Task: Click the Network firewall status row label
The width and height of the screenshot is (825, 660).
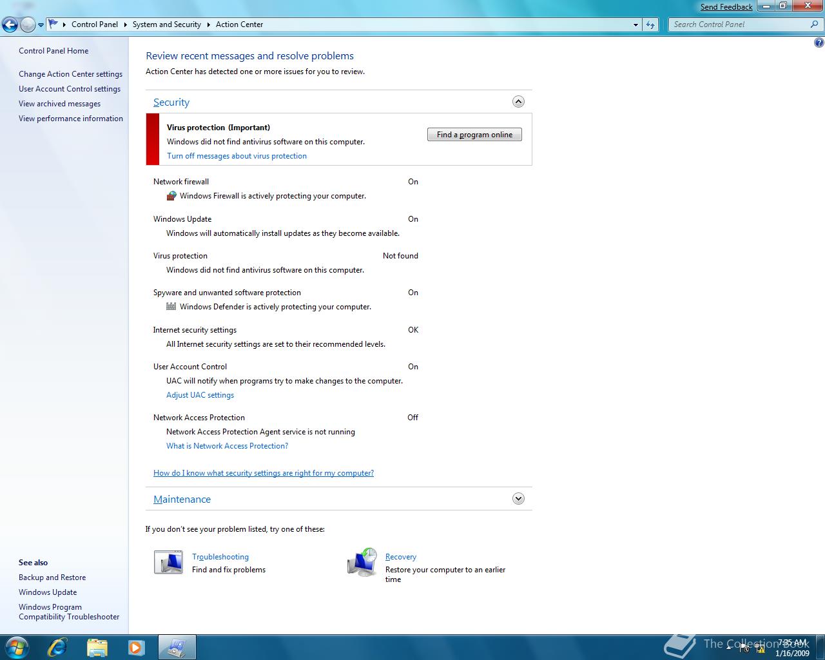Action: pos(181,182)
